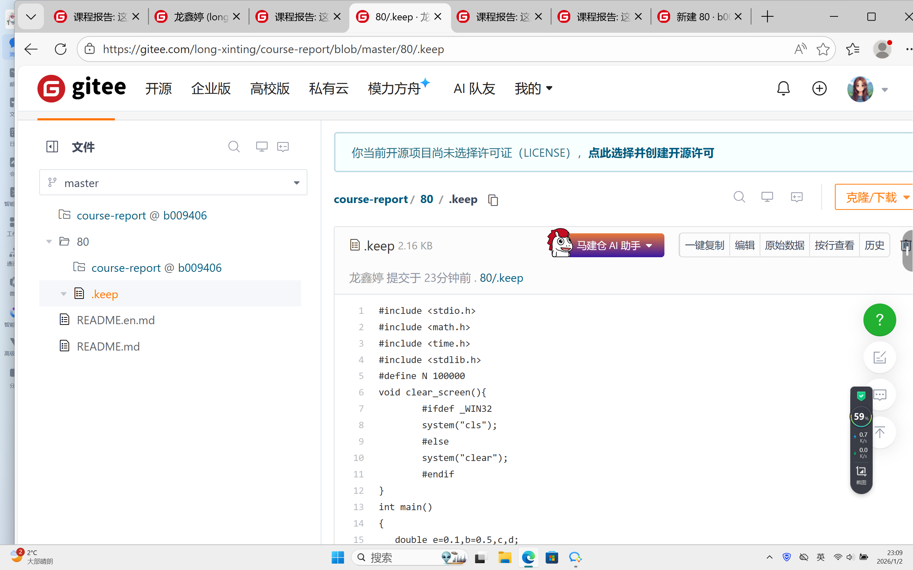Screen dimensions: 913x570
Task: Click the plus create-new icon in header
Action: pos(819,89)
